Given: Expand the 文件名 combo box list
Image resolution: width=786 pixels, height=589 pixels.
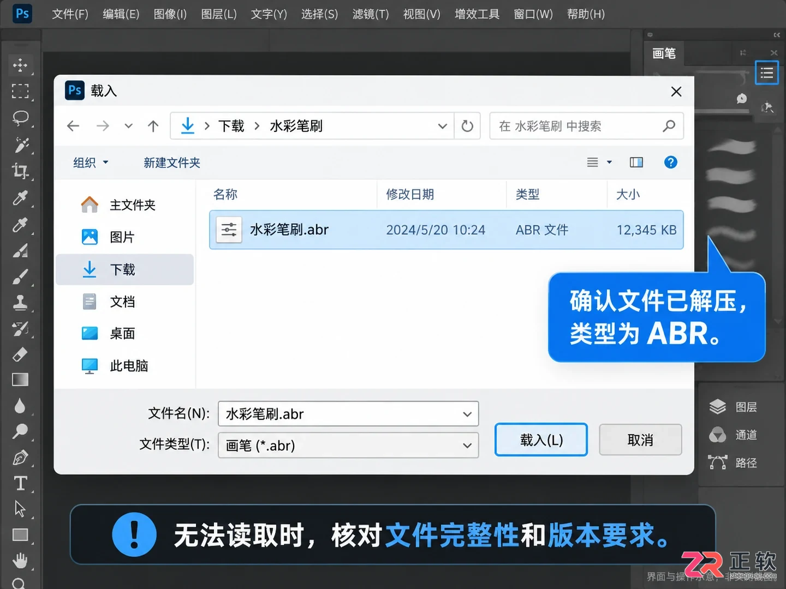Looking at the screenshot, I should 467,414.
